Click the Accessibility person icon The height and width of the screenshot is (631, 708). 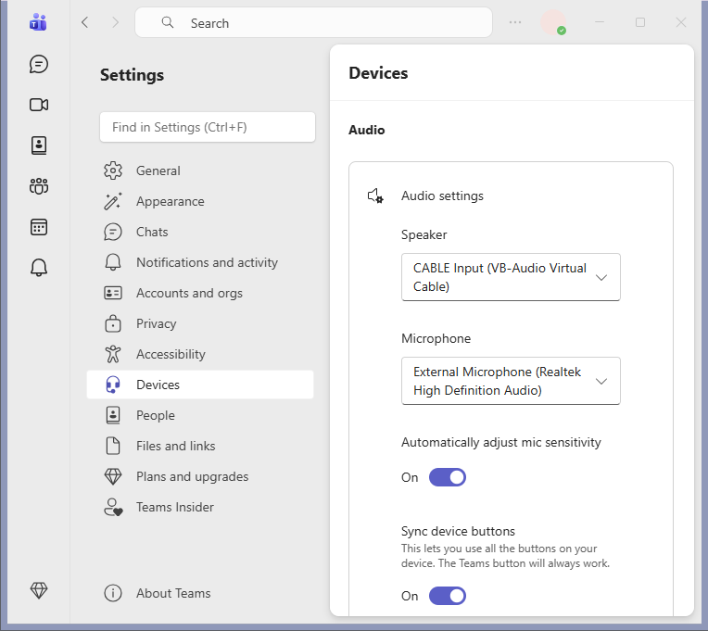[113, 354]
